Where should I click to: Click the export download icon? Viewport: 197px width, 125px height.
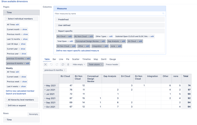[68, 64]
